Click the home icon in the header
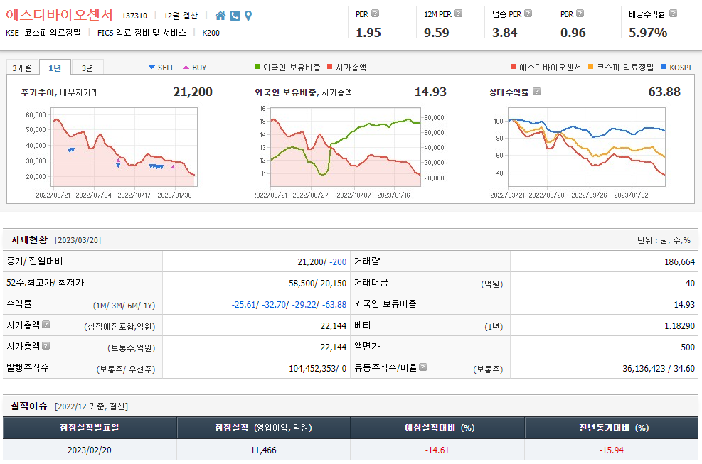702x464 pixels. [x=221, y=15]
